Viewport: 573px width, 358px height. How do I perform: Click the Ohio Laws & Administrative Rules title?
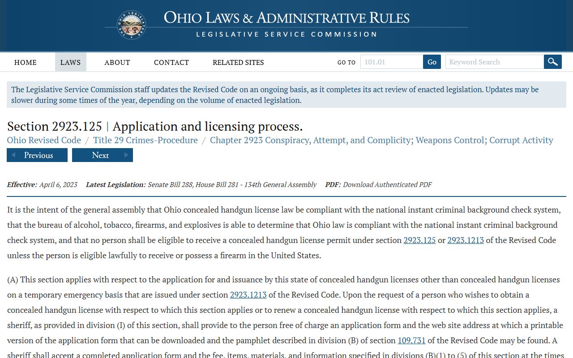(x=286, y=18)
